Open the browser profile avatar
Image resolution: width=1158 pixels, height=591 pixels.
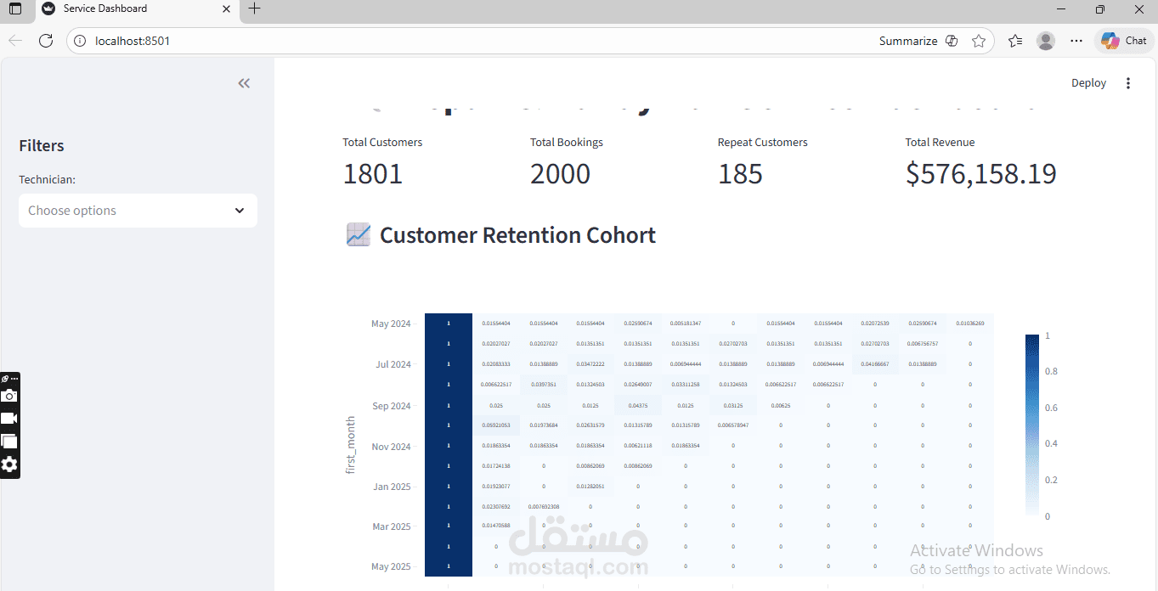pyautogui.click(x=1046, y=41)
